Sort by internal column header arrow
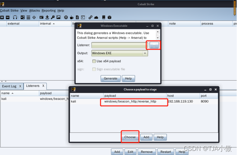The width and height of the screenshot is (237, 155). point(54,24)
